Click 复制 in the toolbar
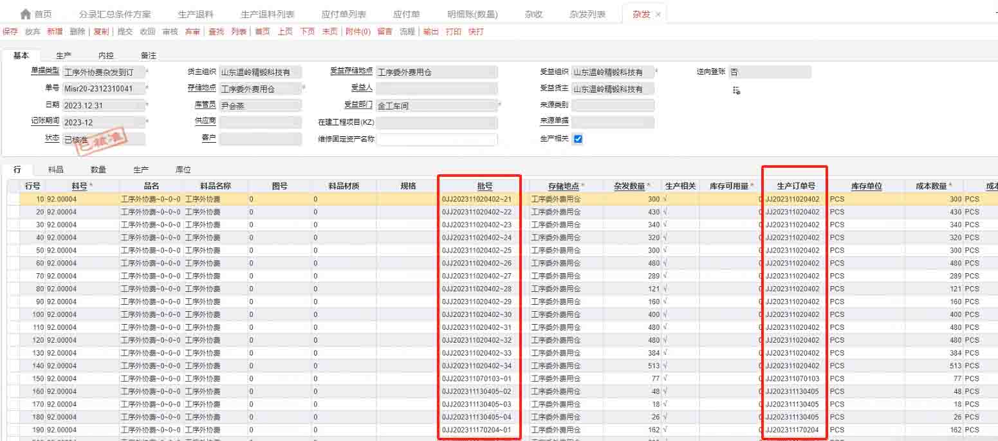 click(101, 32)
